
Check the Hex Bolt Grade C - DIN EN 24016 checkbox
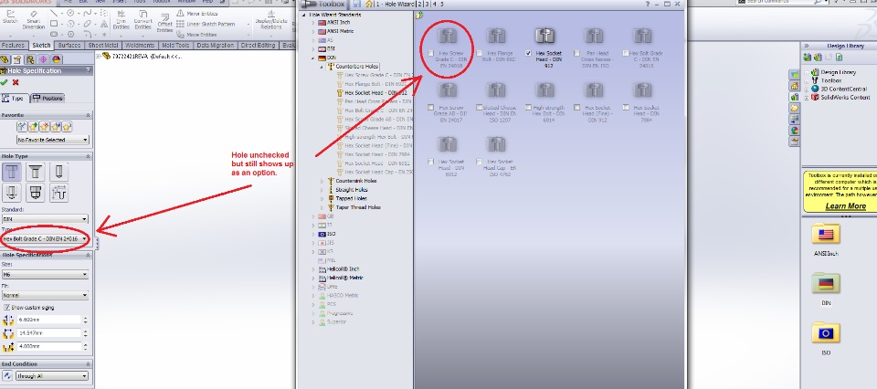pyautogui.click(x=625, y=53)
